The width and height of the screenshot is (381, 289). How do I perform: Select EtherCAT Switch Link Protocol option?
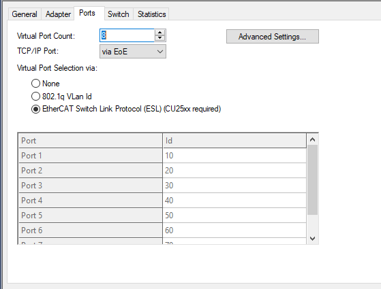35,109
